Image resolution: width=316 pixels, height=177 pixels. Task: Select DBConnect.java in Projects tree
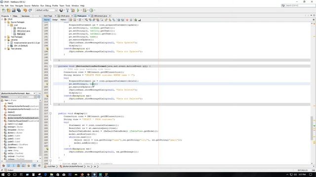click(24, 31)
